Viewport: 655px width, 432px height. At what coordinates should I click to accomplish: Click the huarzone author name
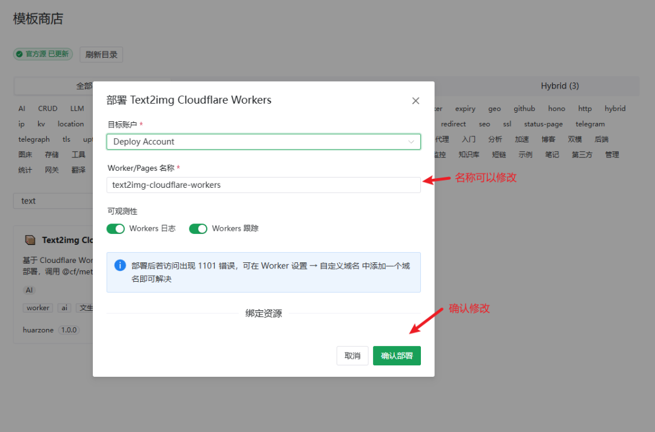point(38,330)
